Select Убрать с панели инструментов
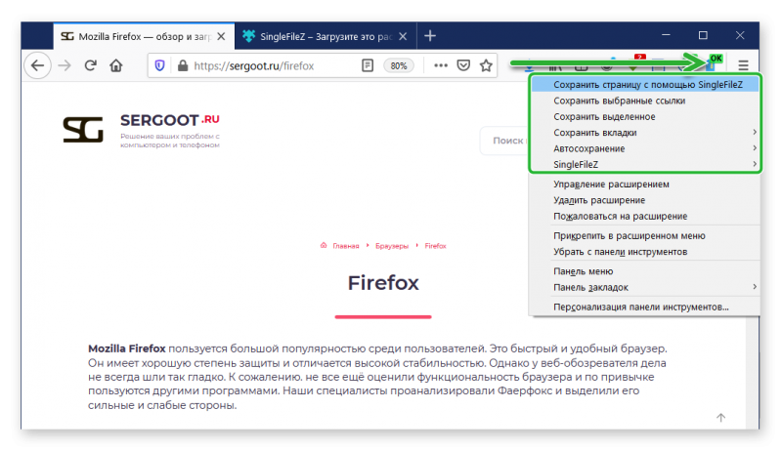The image size is (782, 451). (644, 252)
